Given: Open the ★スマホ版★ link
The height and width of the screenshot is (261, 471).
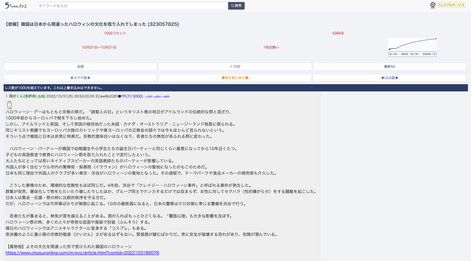Looking at the screenshot, I should click(x=80, y=78).
